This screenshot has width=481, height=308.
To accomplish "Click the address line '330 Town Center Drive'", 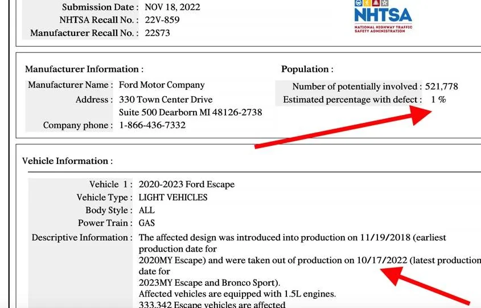I will (x=166, y=100).
